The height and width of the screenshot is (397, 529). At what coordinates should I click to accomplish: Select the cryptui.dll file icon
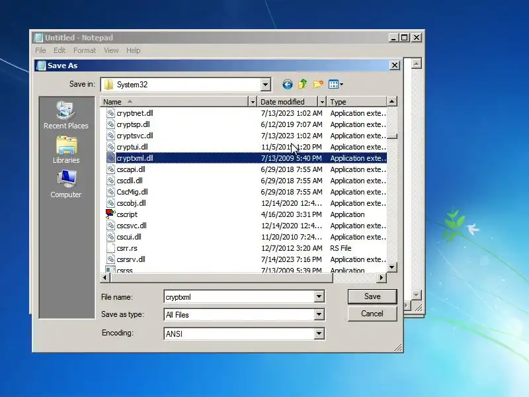point(110,147)
